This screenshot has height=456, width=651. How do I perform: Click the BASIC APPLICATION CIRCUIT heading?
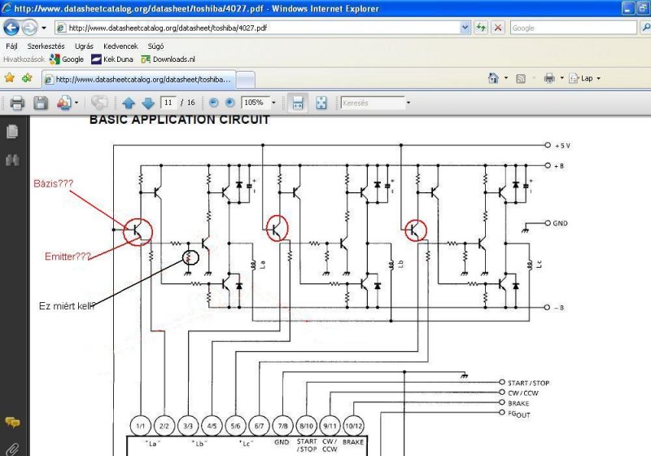coord(179,120)
